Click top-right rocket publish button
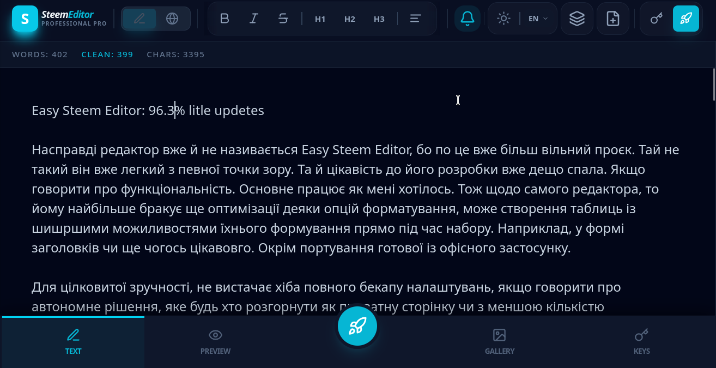716x368 pixels. [686, 19]
